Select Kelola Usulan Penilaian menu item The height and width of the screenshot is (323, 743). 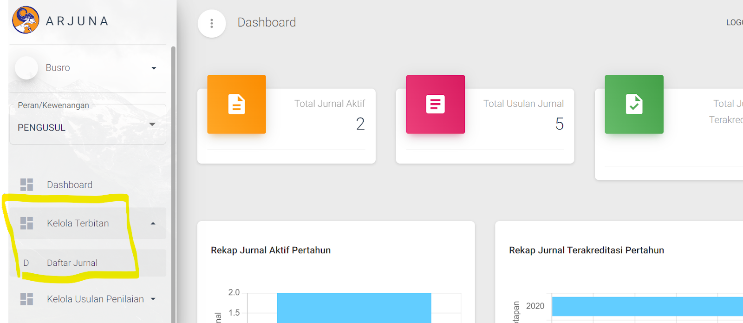(95, 299)
